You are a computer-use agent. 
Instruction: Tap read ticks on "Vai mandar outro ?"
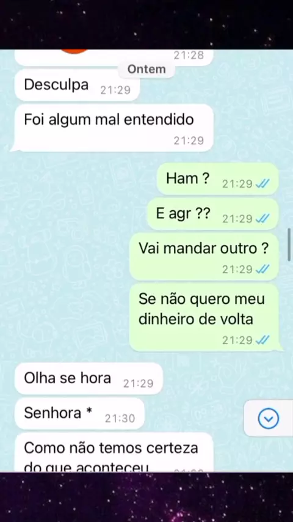coord(262,269)
